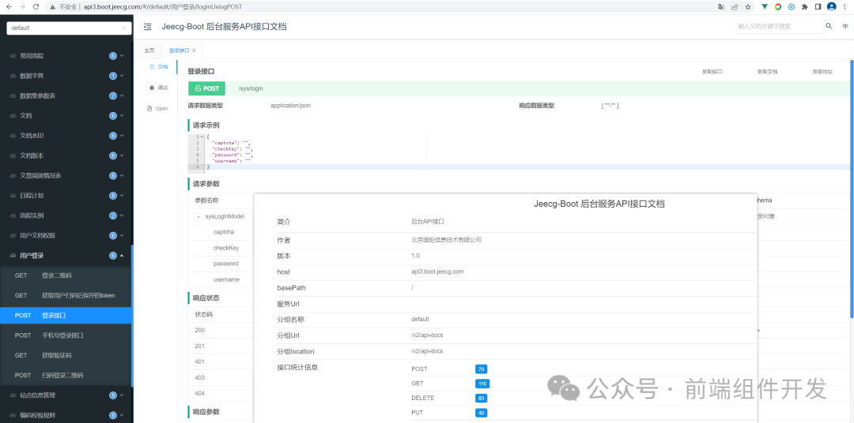The image size is (854, 423).
Task: Select the POST 登录接口 endpoint
Action: coord(66,316)
